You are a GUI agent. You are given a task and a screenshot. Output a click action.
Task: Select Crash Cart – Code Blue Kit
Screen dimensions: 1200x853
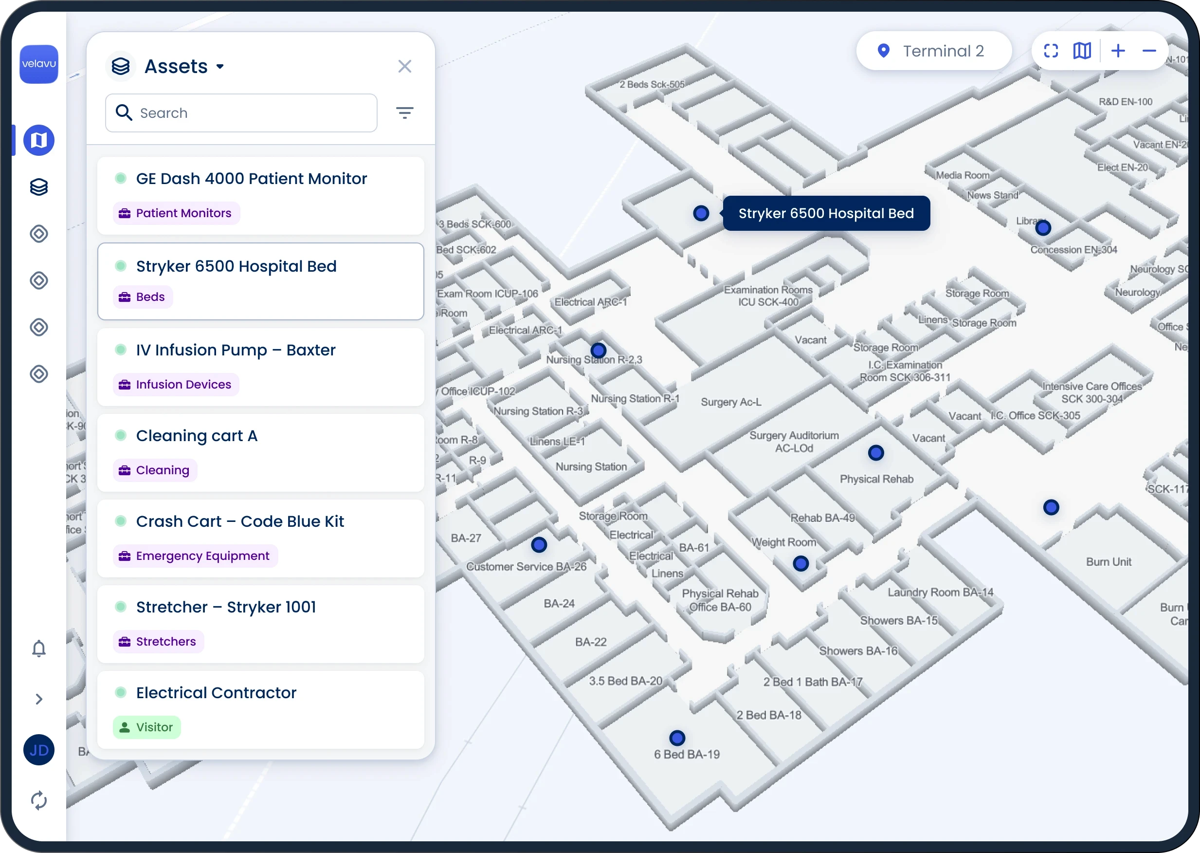[261, 538]
